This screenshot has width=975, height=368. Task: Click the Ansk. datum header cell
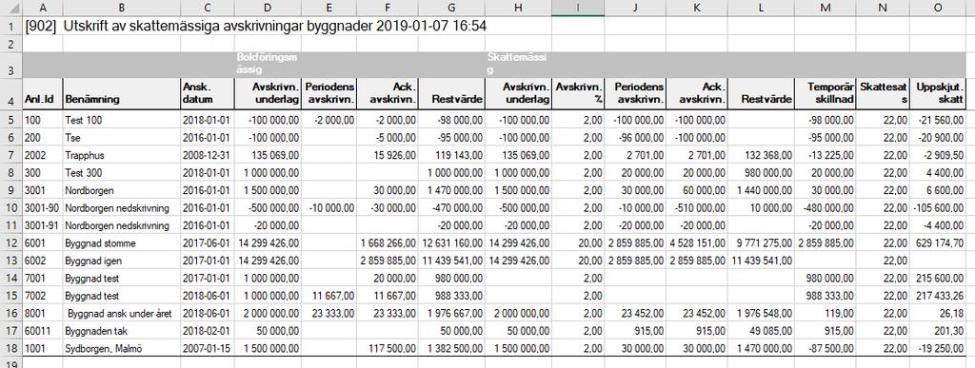pyautogui.click(x=207, y=94)
